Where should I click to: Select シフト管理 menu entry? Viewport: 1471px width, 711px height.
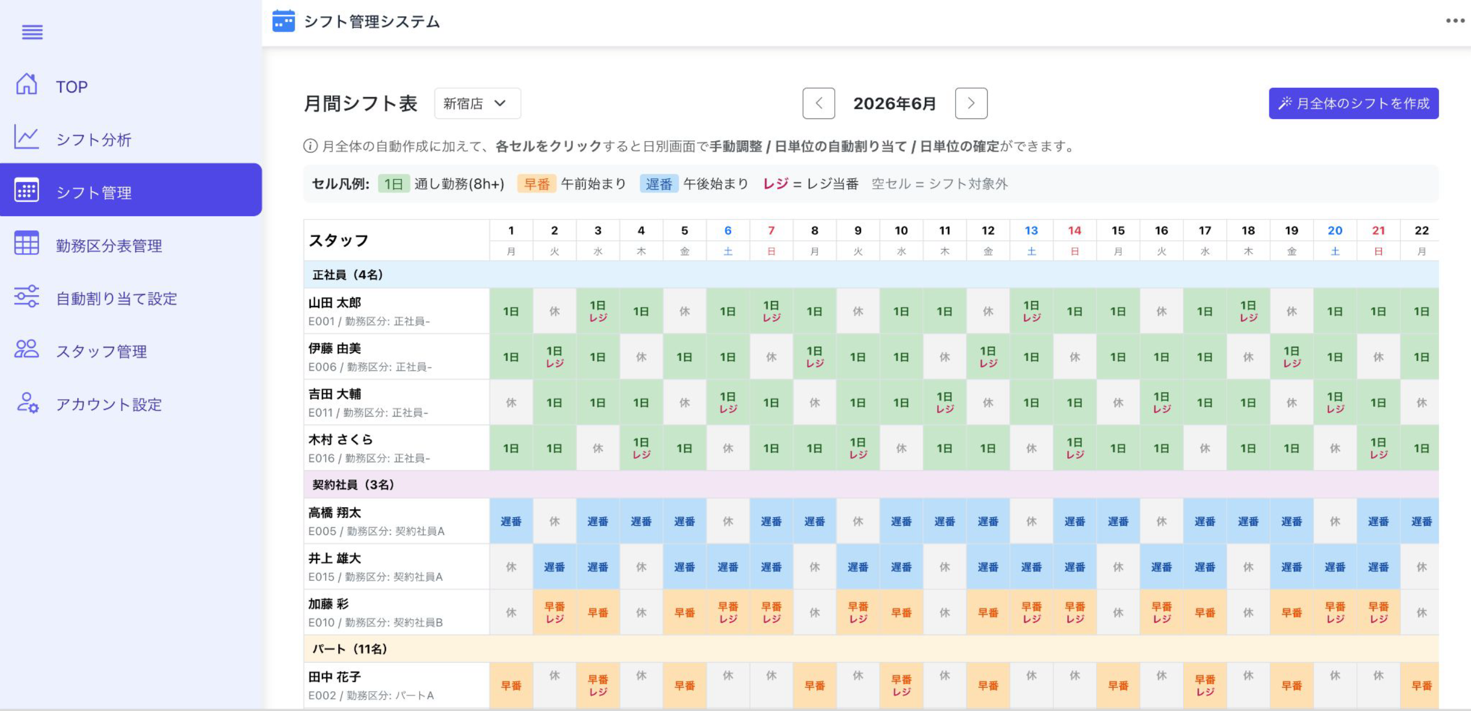(131, 190)
